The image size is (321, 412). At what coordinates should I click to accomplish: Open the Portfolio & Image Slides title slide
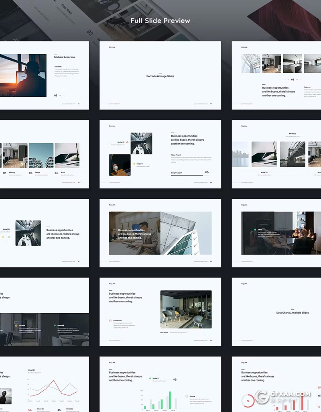tap(160, 75)
